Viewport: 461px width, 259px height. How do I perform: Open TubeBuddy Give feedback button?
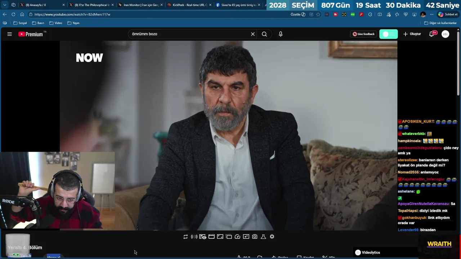tap(363, 34)
